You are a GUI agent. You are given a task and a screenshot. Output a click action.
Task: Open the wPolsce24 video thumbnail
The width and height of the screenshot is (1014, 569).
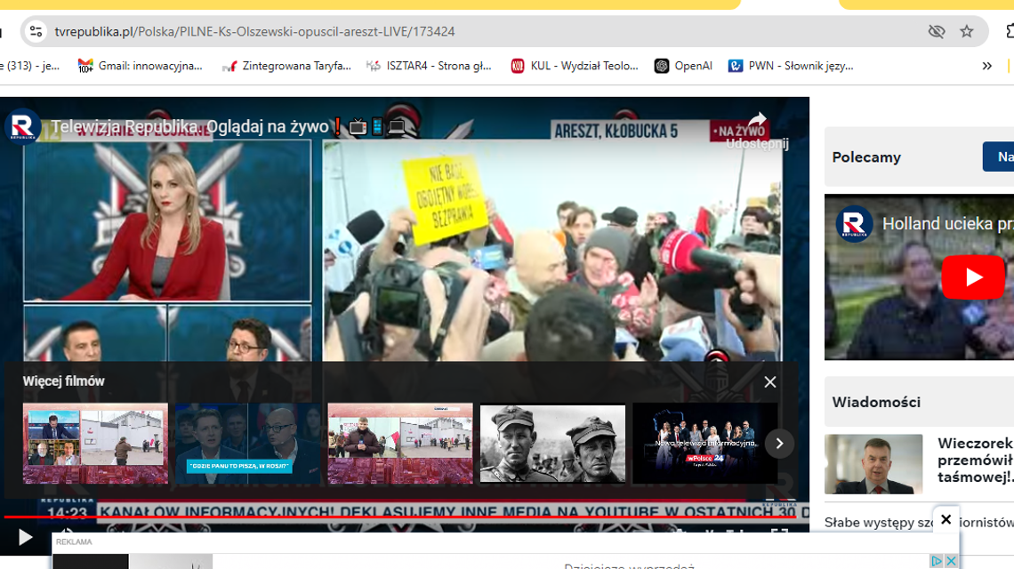click(704, 444)
